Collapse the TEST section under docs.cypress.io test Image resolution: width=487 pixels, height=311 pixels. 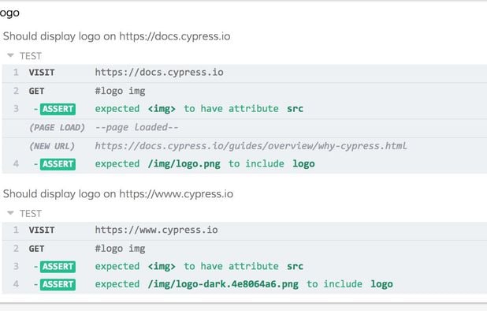(24, 56)
